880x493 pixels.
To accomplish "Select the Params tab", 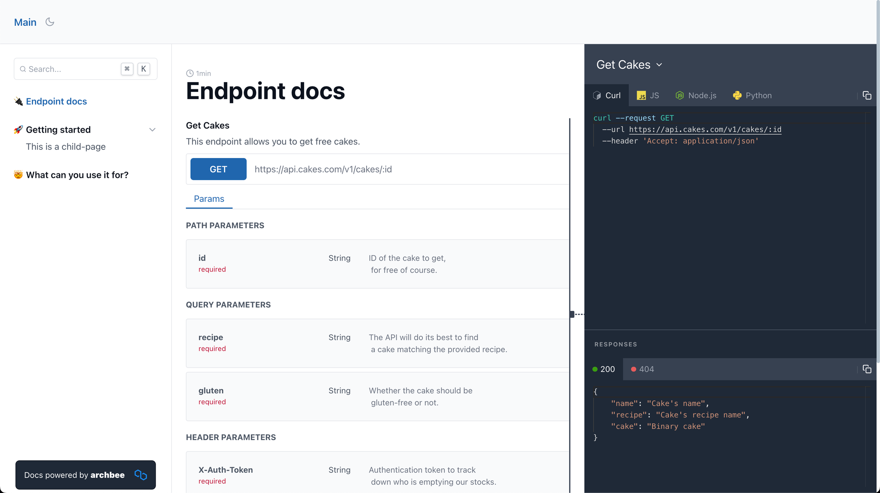I will [208, 198].
